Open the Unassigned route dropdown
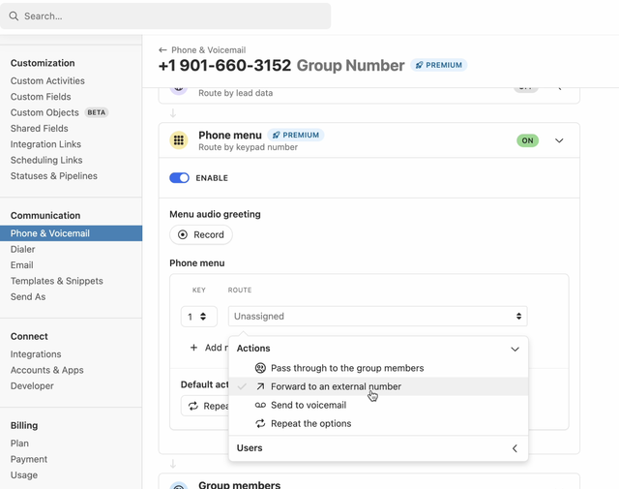The width and height of the screenshot is (619, 489). tap(378, 317)
